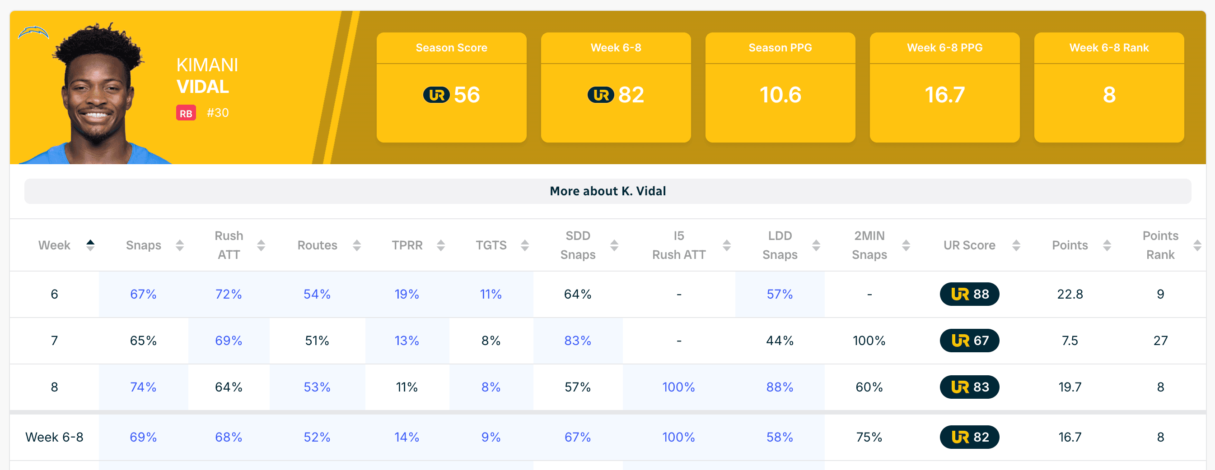Sort by Rush ATT using its arrows
The height and width of the screenshot is (470, 1215).
click(261, 245)
